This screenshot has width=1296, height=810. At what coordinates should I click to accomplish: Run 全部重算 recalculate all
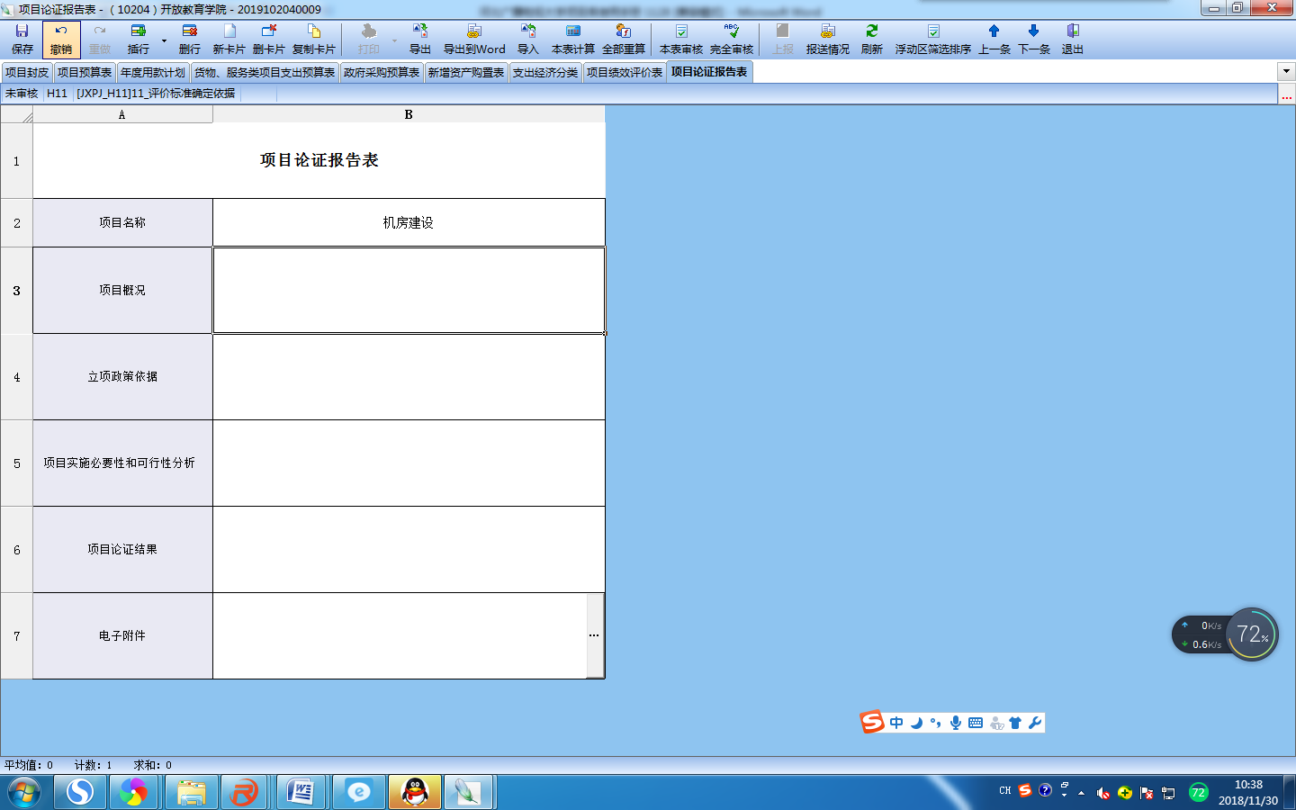623,40
